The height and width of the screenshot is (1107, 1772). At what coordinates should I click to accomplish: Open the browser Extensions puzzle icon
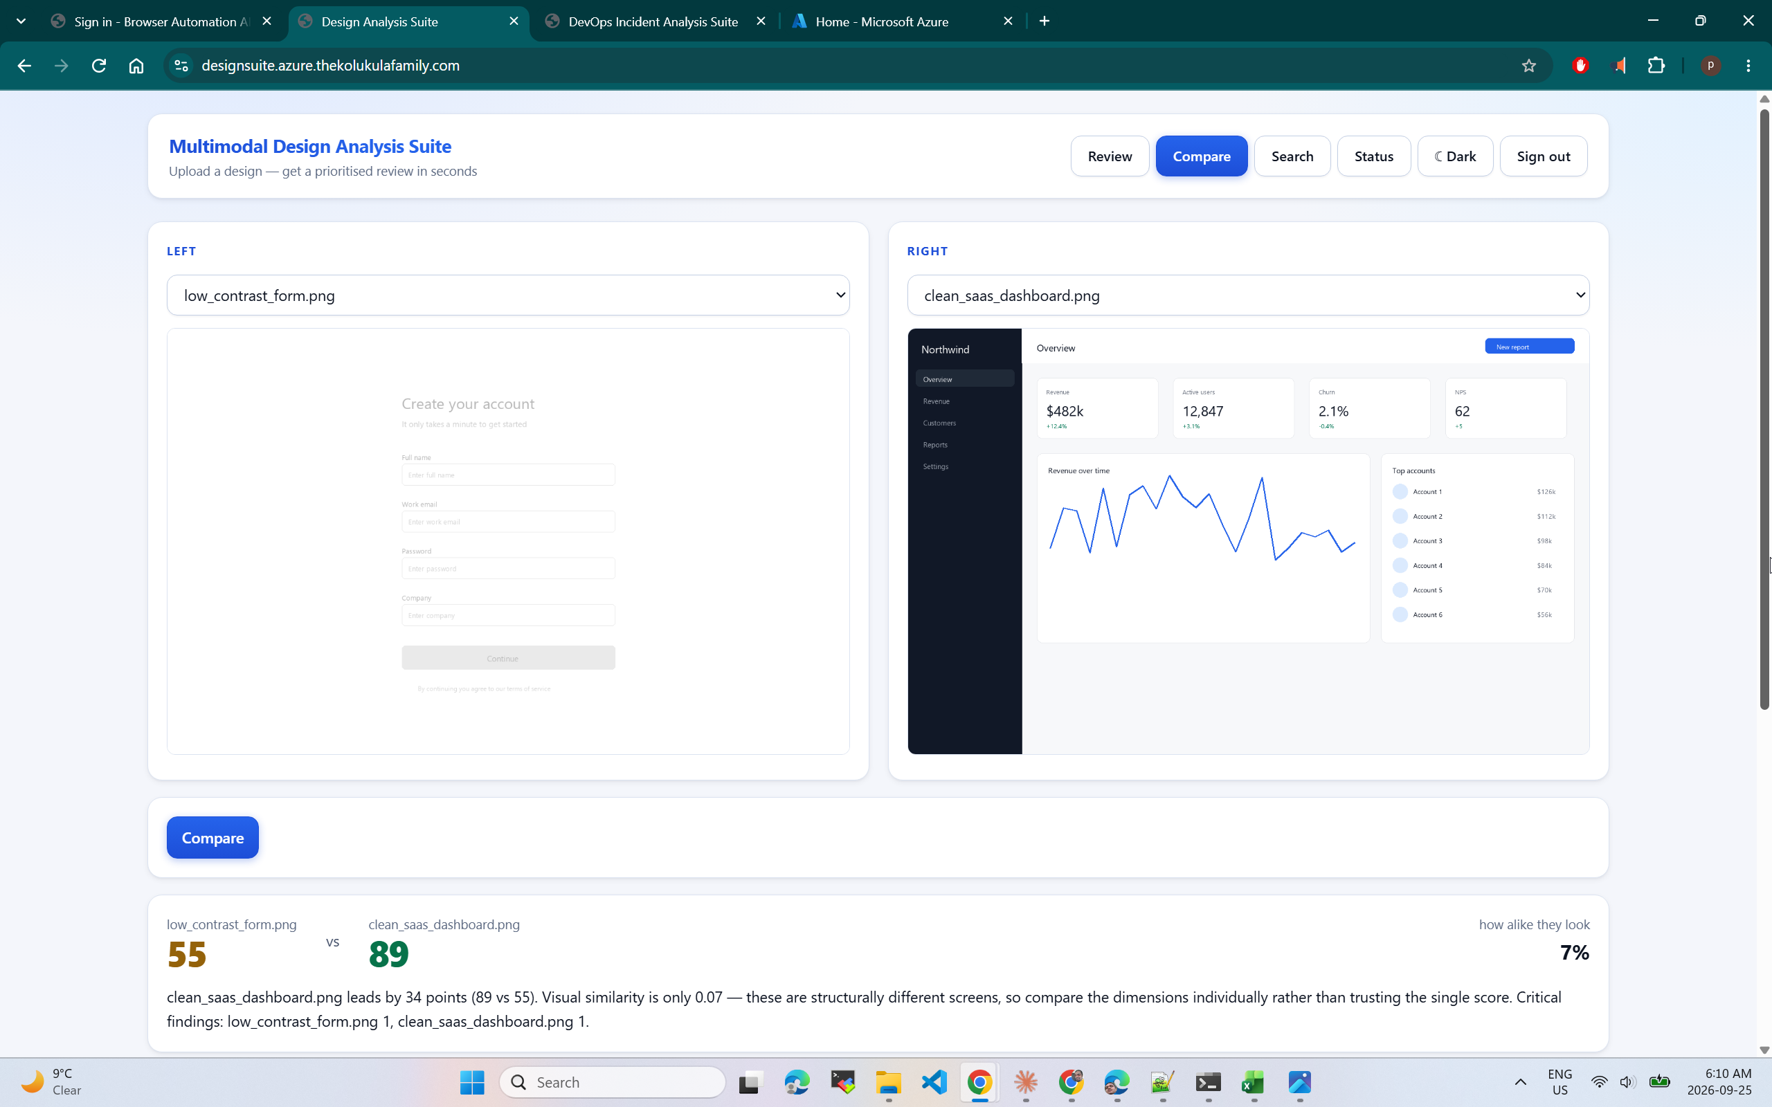1656,66
